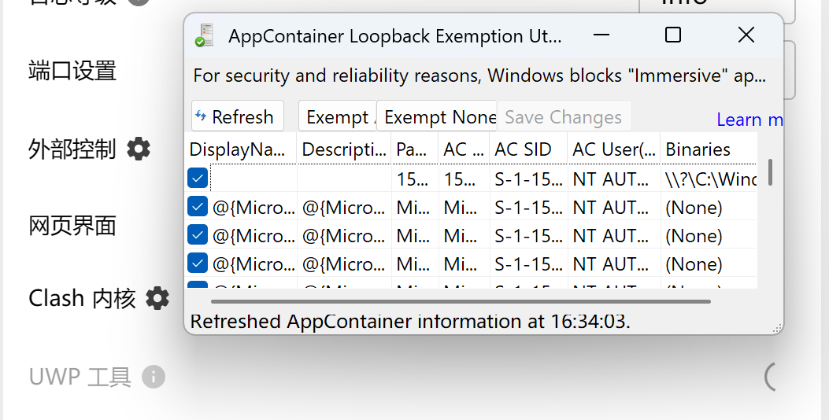Click the Refresh button icon

pos(202,116)
